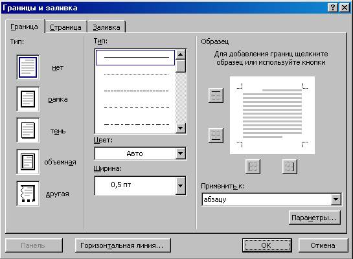
Task: Click the 'абзацу' apply-to value
Action: click(x=215, y=199)
